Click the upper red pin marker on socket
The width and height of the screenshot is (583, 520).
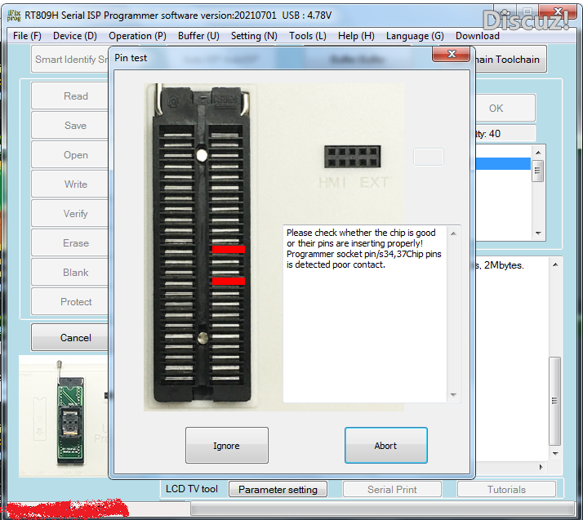point(228,250)
